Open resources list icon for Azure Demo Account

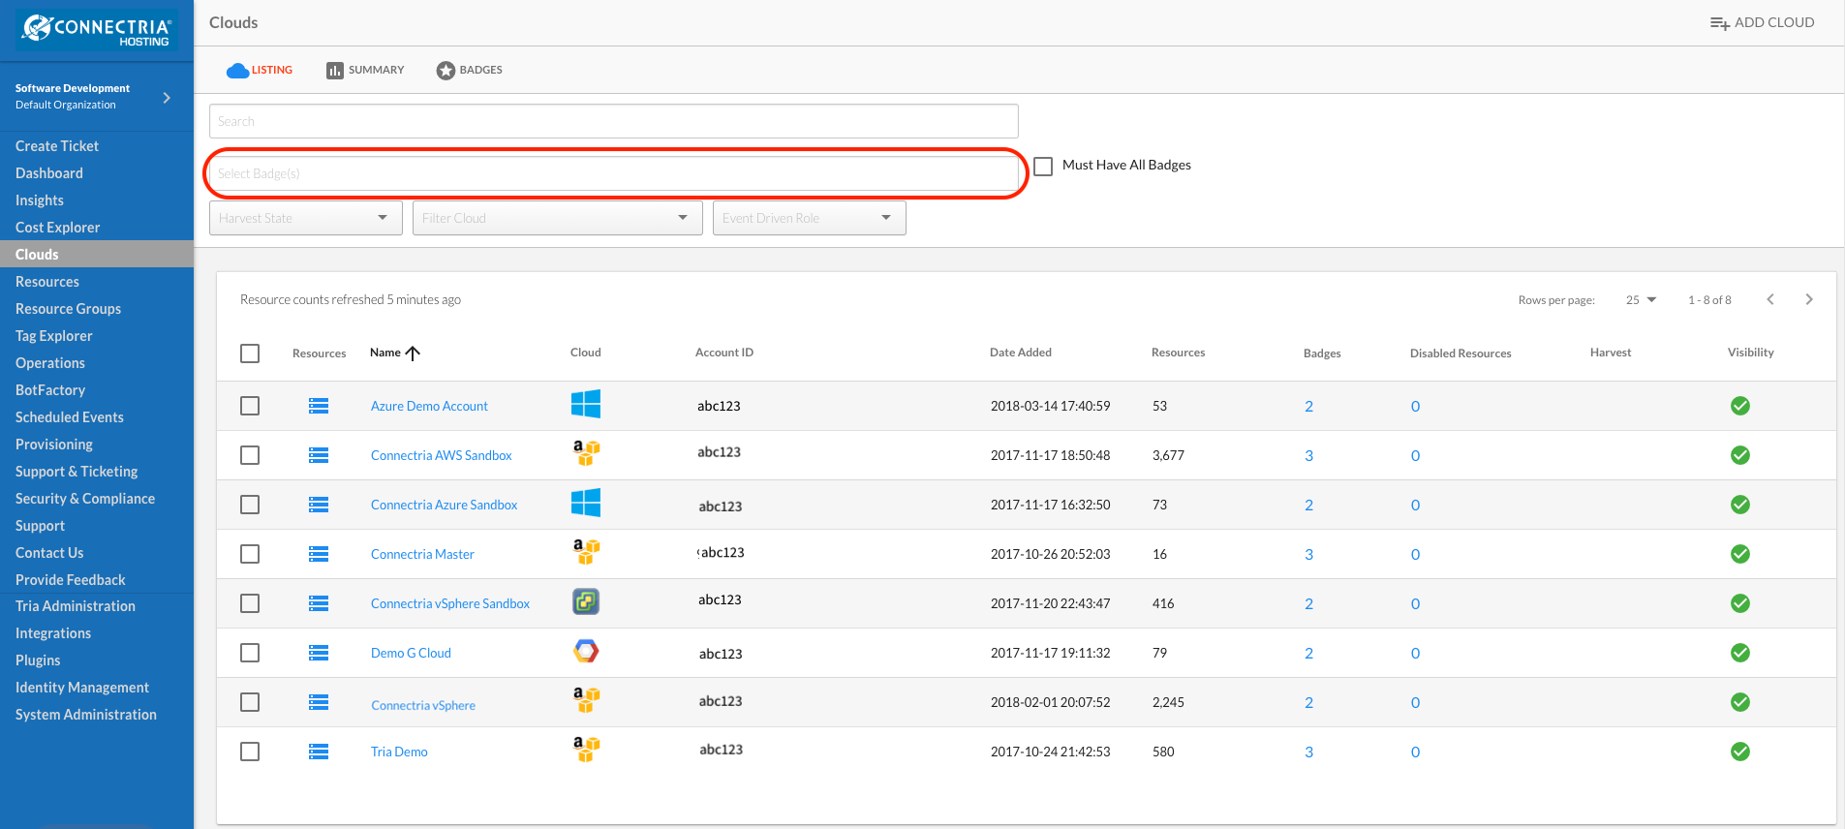[x=319, y=406]
